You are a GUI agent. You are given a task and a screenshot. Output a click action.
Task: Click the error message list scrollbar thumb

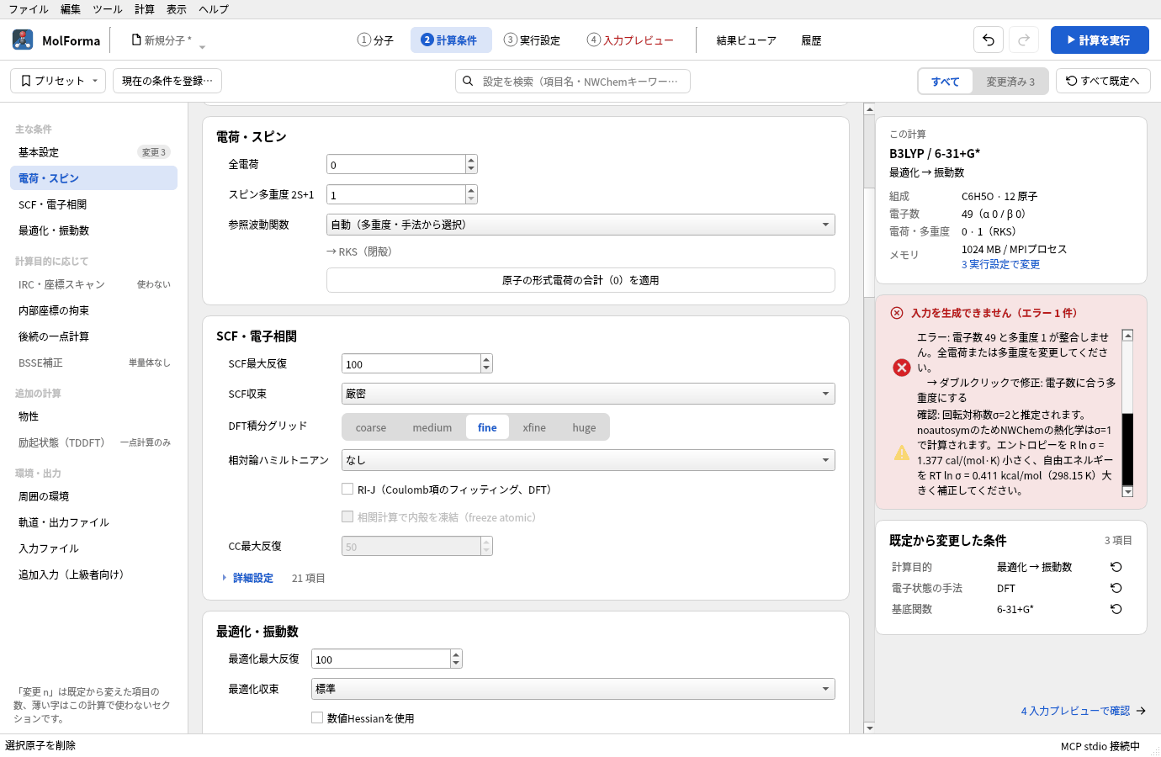click(1128, 448)
